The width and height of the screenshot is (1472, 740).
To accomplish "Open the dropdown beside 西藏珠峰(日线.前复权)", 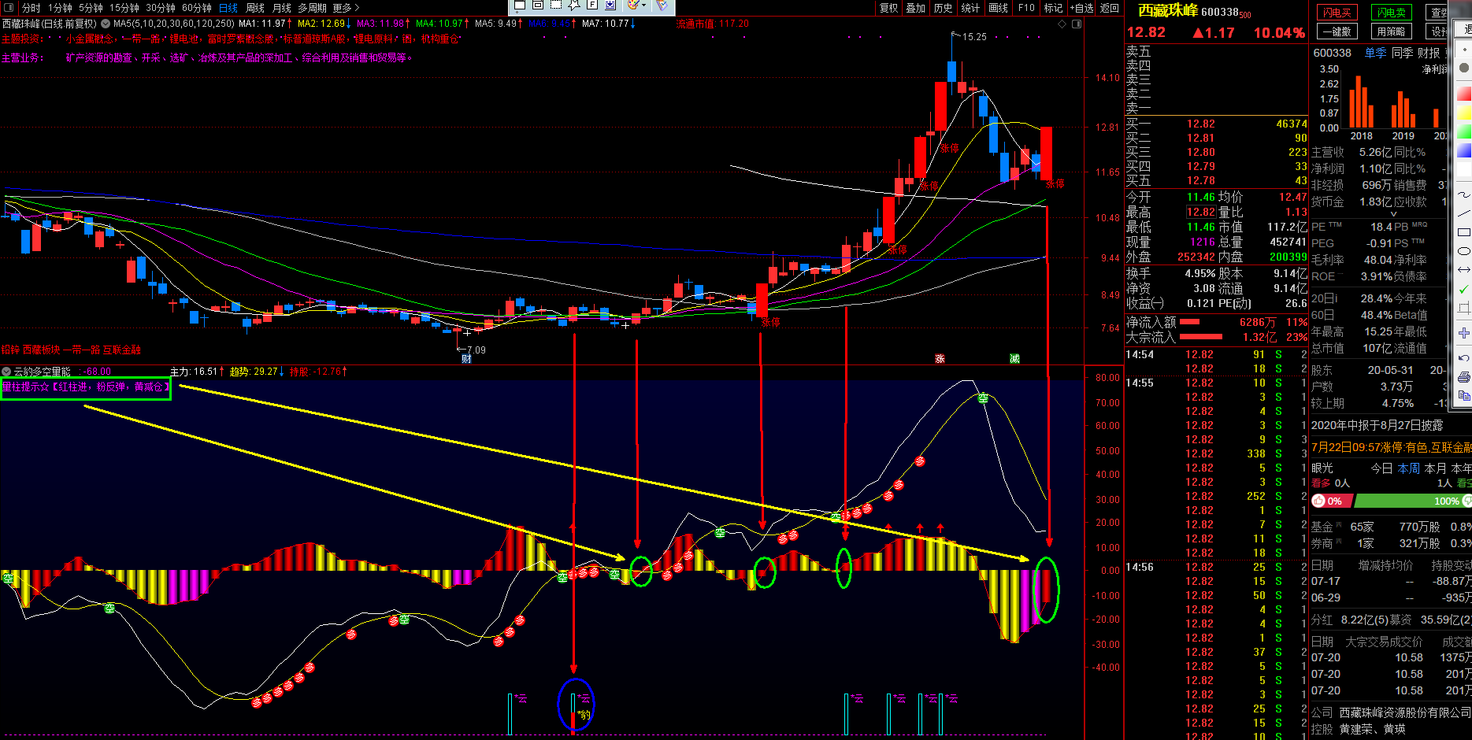I will [x=106, y=24].
